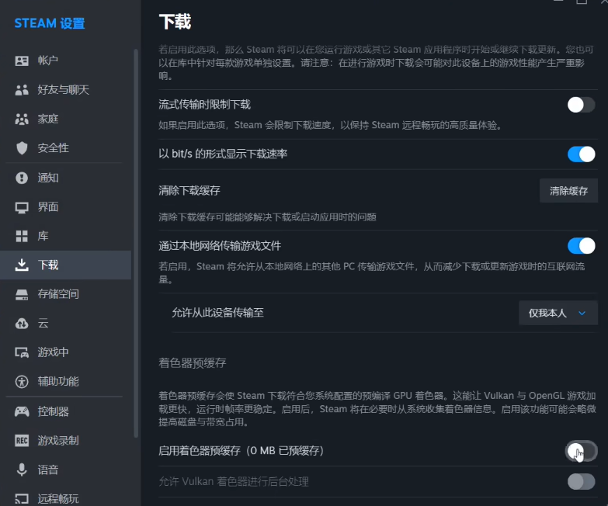Open the 界面 settings section

(x=48, y=207)
